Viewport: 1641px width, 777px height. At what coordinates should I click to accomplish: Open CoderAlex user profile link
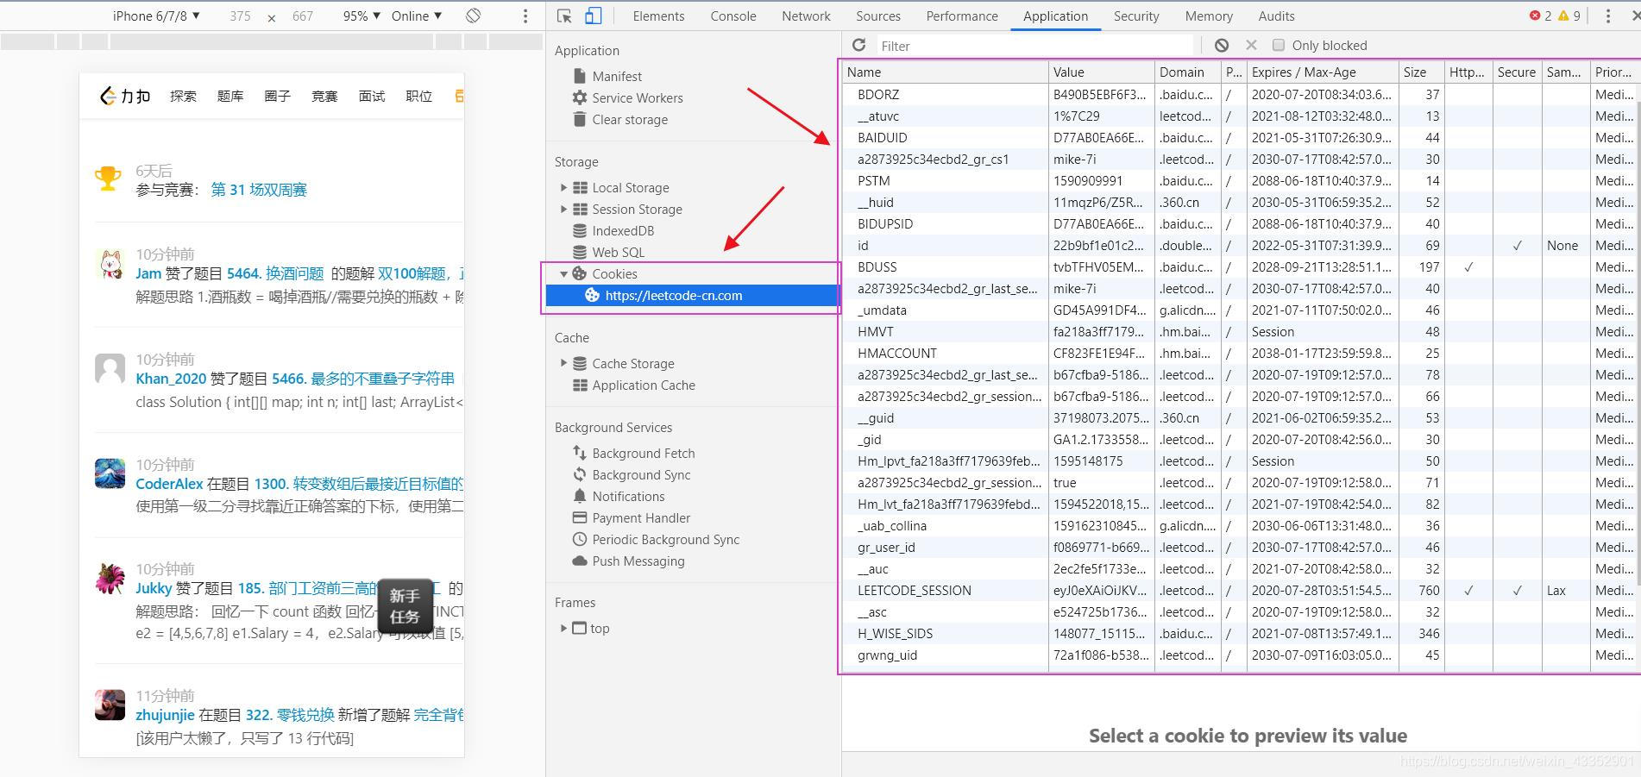click(x=169, y=484)
